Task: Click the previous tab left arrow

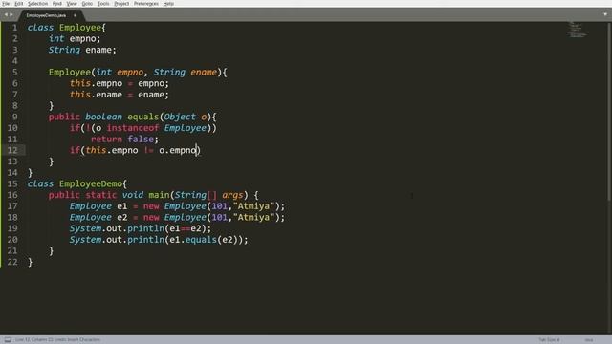Action: tap(6, 15)
